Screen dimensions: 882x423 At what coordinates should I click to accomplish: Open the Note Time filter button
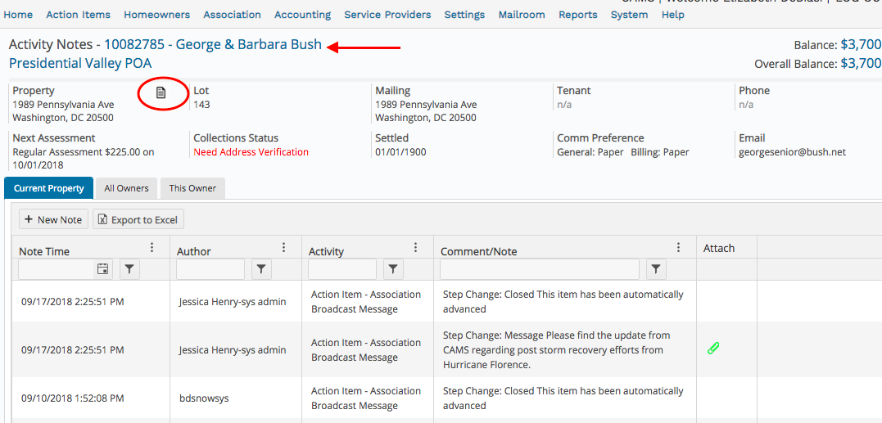coord(129,270)
